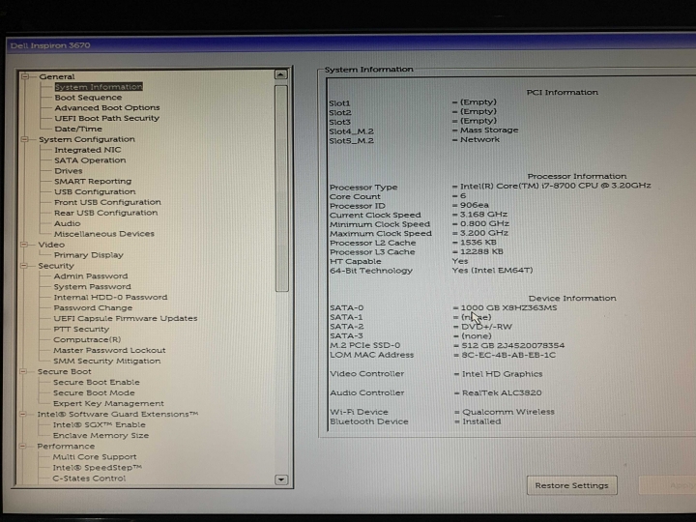The height and width of the screenshot is (522, 696).
Task: Collapse the System Configuration section
Action: point(25,139)
